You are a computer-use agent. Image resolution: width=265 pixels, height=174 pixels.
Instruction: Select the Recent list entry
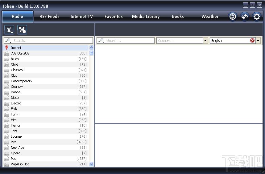[x=46, y=48]
